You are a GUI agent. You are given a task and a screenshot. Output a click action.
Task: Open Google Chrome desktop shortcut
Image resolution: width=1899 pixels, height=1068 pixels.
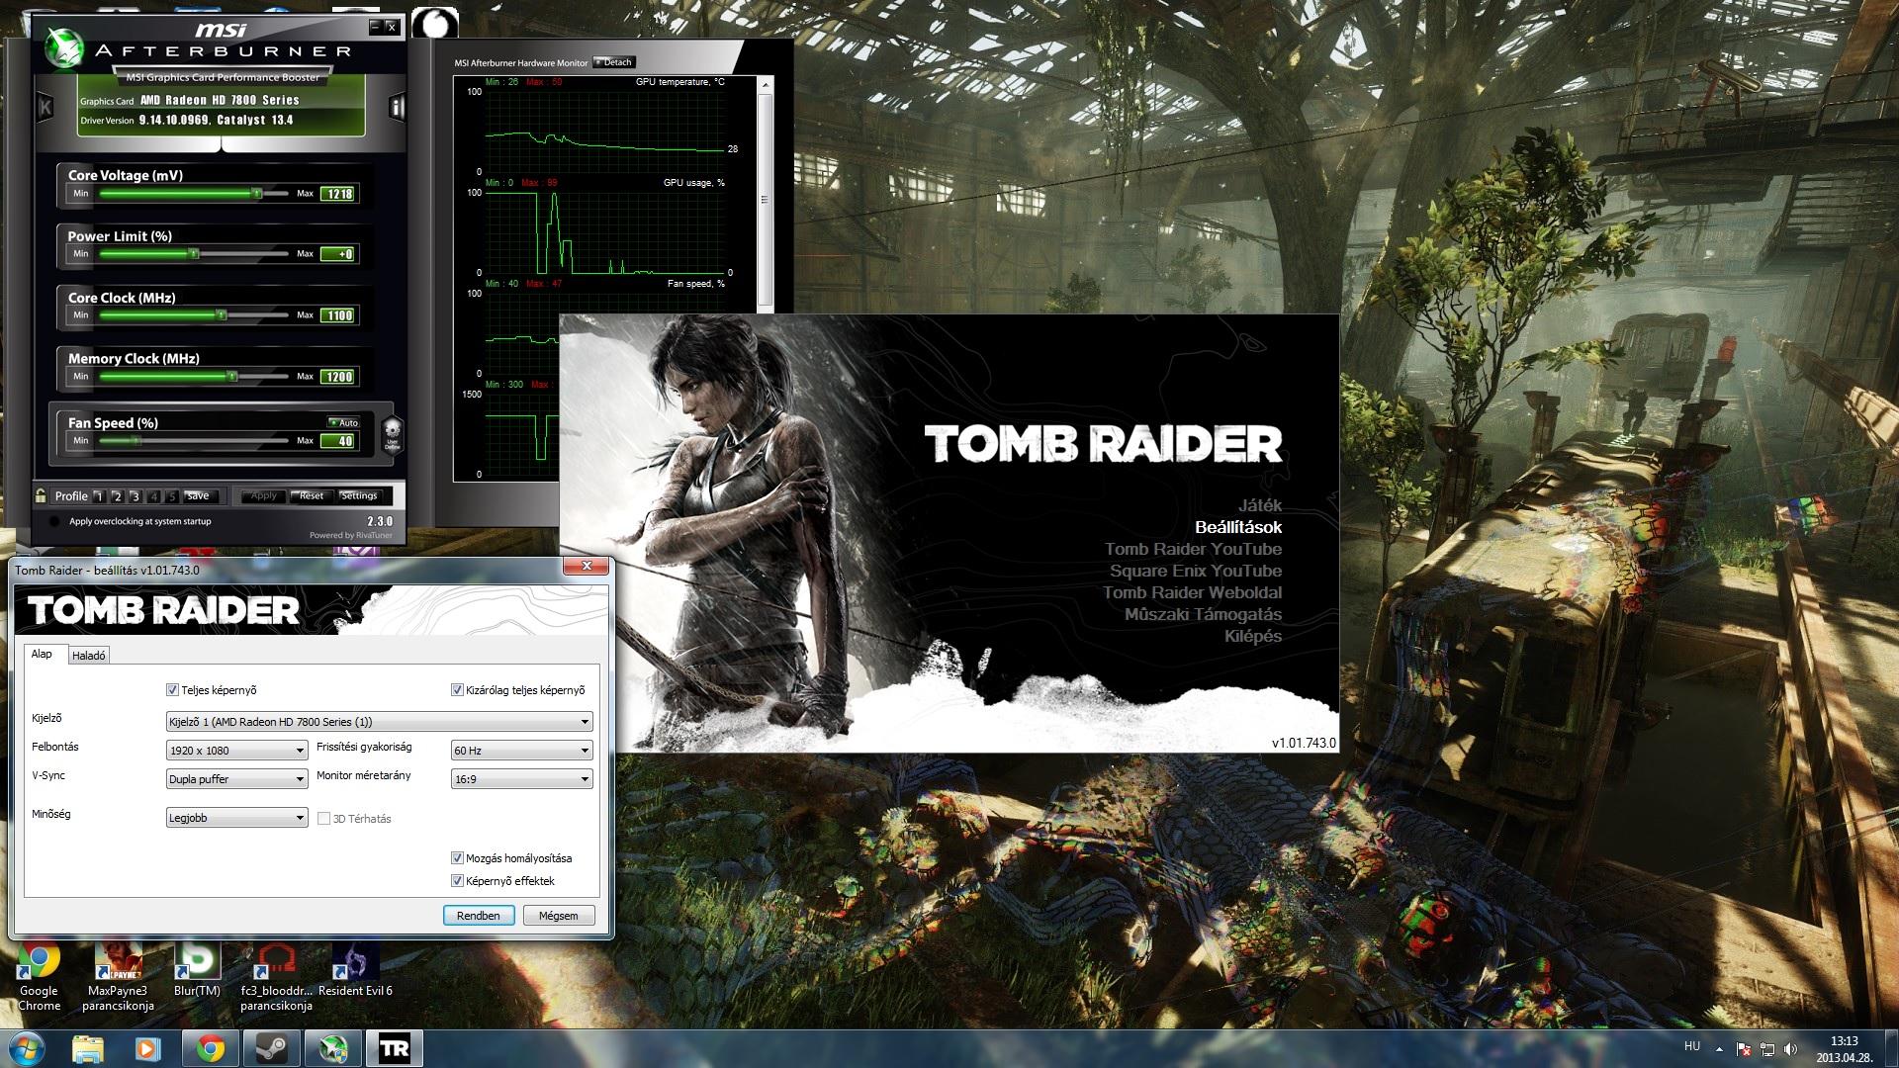[x=39, y=978]
